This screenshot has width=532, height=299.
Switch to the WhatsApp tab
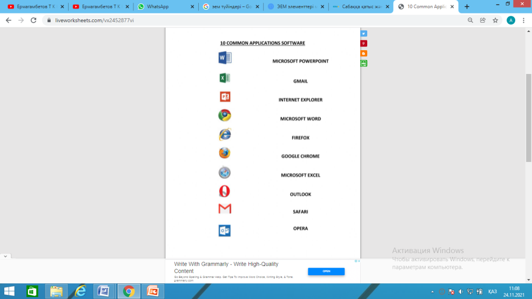click(x=166, y=6)
